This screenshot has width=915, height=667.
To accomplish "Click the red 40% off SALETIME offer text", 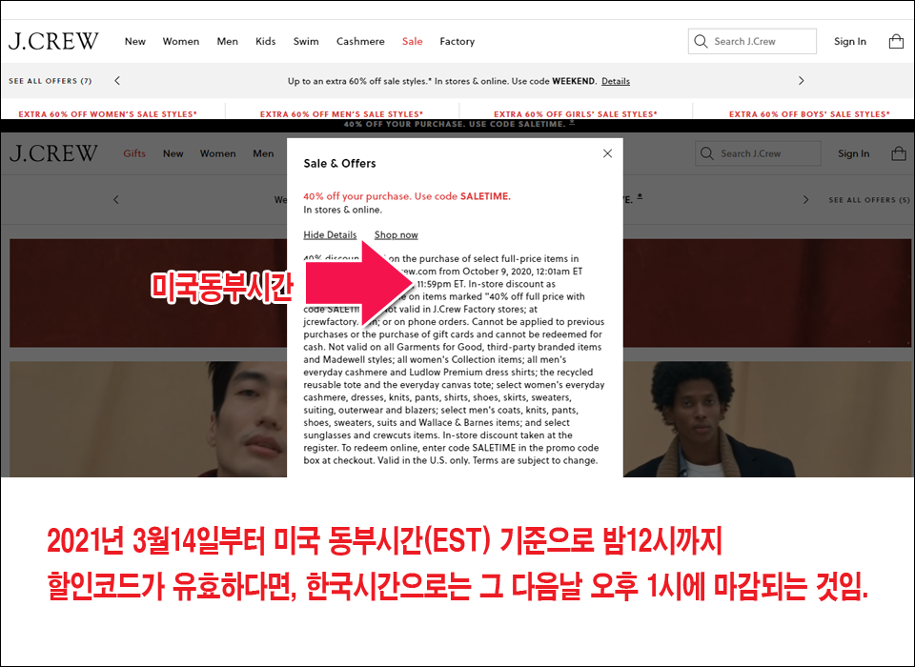I will (407, 196).
